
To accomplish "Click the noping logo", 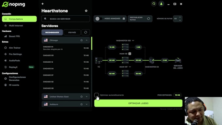I will 14,4.
